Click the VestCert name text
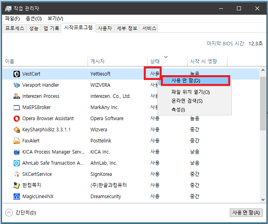This screenshot has height=224, width=268. pyautogui.click(x=31, y=74)
